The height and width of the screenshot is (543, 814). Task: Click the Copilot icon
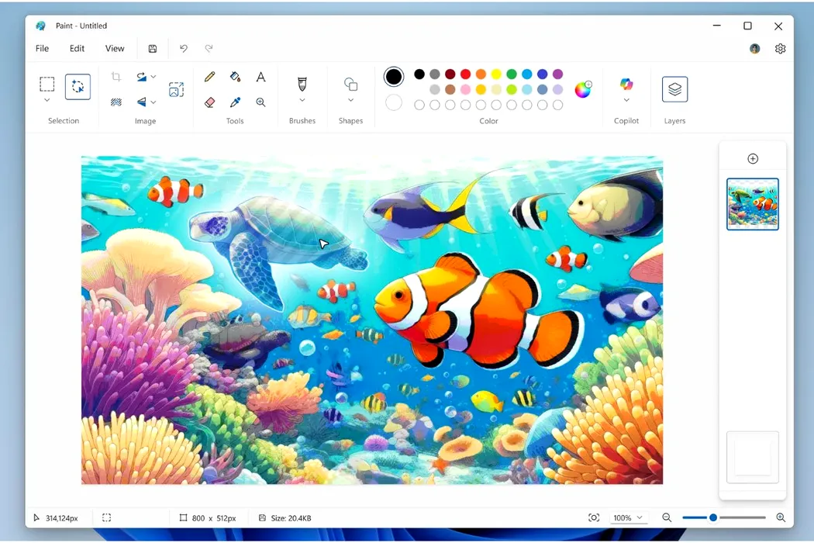[626, 84]
